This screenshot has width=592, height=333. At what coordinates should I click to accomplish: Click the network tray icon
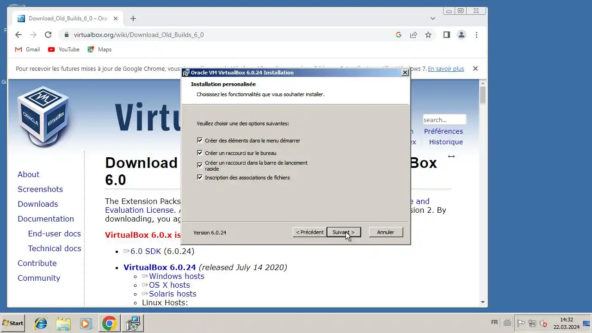click(532, 323)
